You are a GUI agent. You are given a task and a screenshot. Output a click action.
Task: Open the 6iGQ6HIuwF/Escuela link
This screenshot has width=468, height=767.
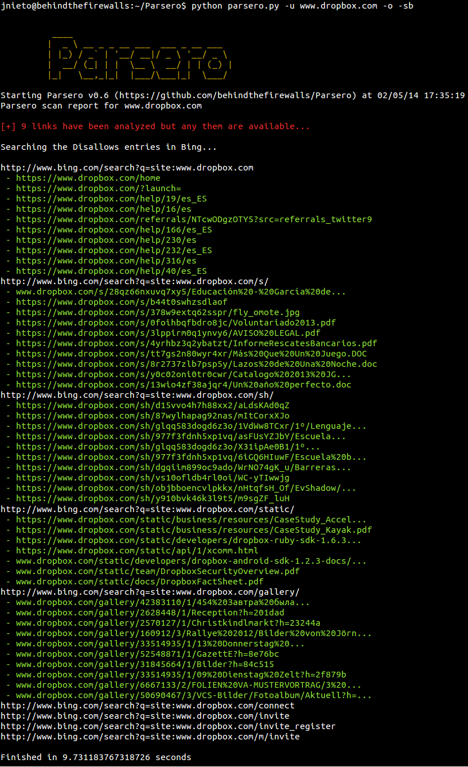[x=192, y=457]
